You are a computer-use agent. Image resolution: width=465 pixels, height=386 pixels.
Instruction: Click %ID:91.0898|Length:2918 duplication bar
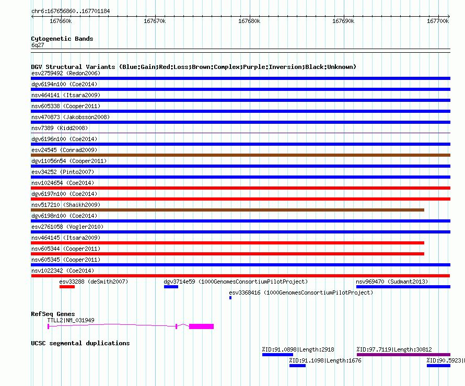(x=277, y=355)
